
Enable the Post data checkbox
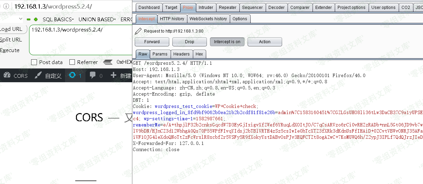coord(34,62)
